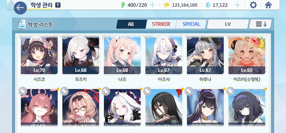Toggle pin on the glasses student card
Image resolution: width=286 pixels, height=133 pixels.
click(65, 92)
